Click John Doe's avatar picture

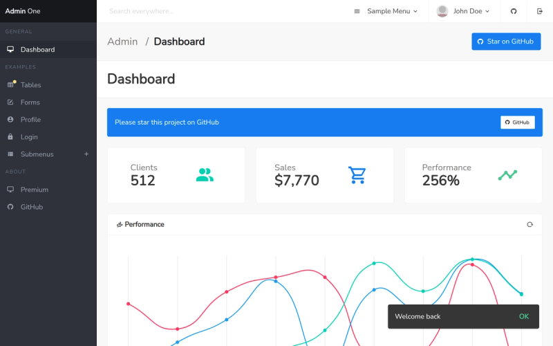[442, 11]
